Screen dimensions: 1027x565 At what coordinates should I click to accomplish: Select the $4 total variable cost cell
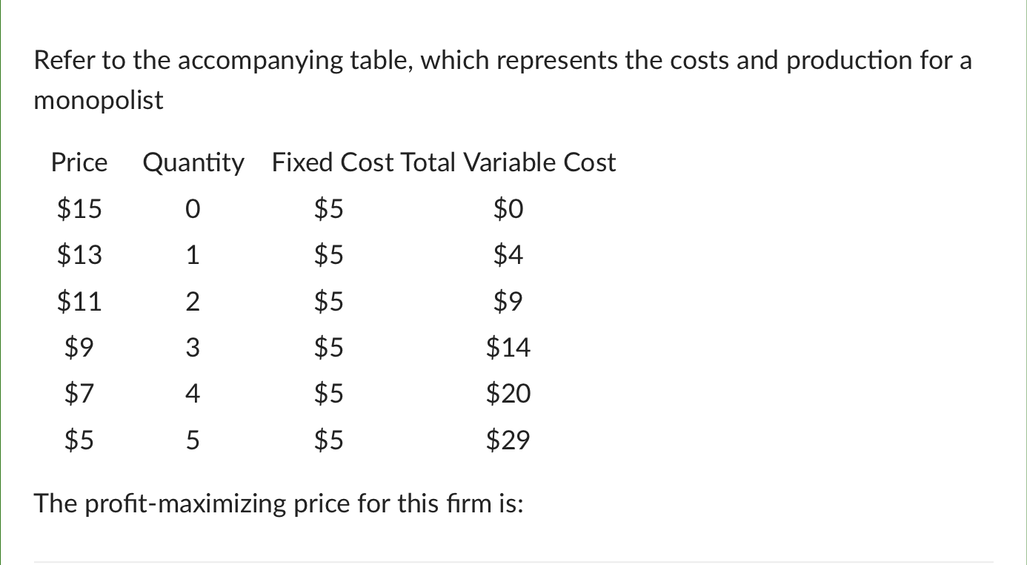pyautogui.click(x=508, y=256)
